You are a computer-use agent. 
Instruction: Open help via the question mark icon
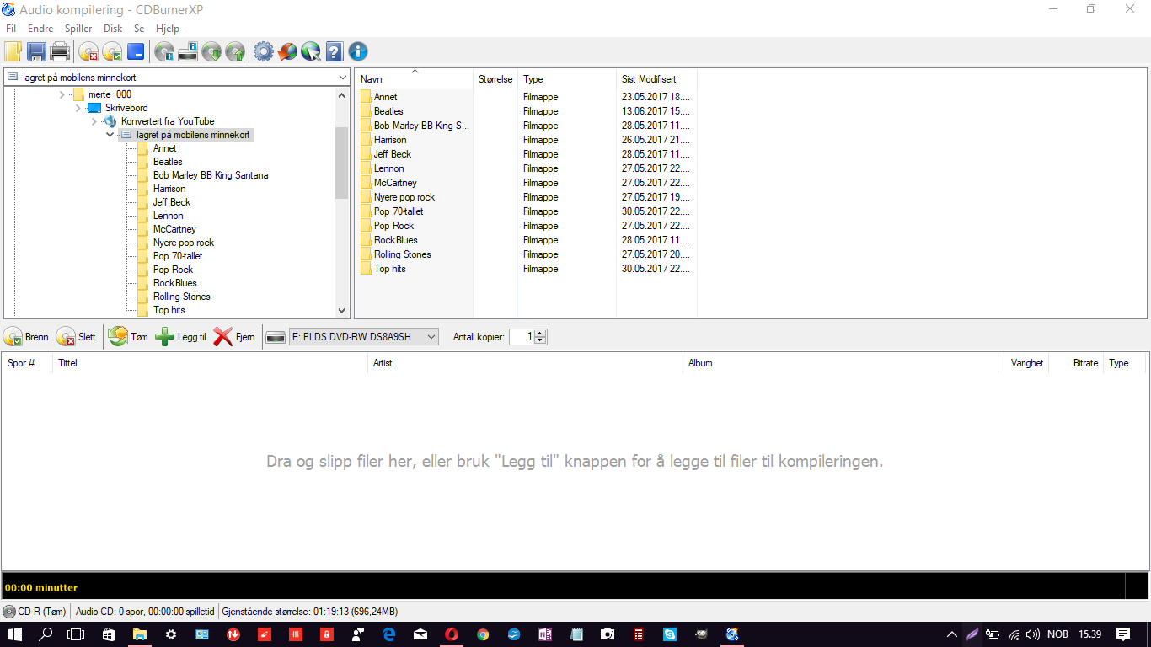(335, 52)
